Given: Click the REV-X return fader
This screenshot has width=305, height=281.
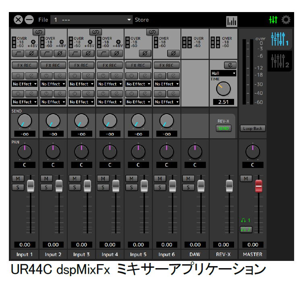Looking at the screenshot, I should pyautogui.click(x=230, y=186).
